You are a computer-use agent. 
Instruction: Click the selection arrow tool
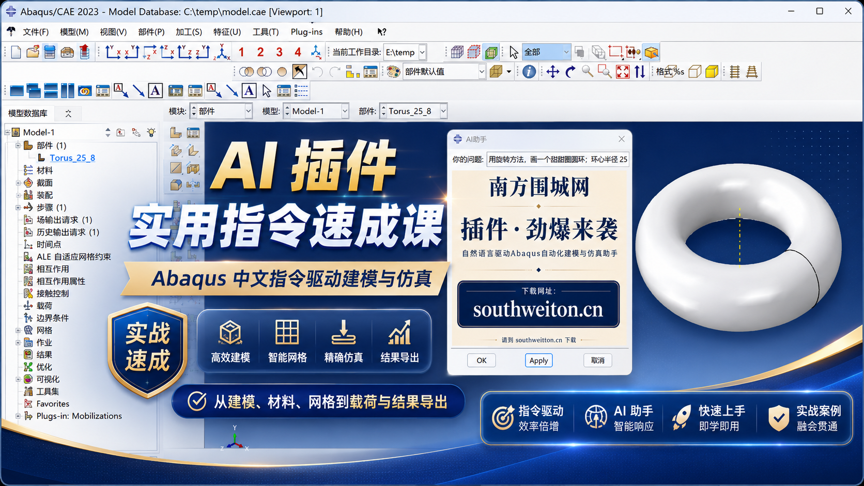(x=513, y=52)
